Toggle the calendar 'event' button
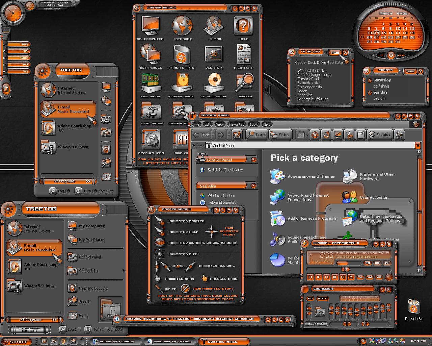 (401, 55)
